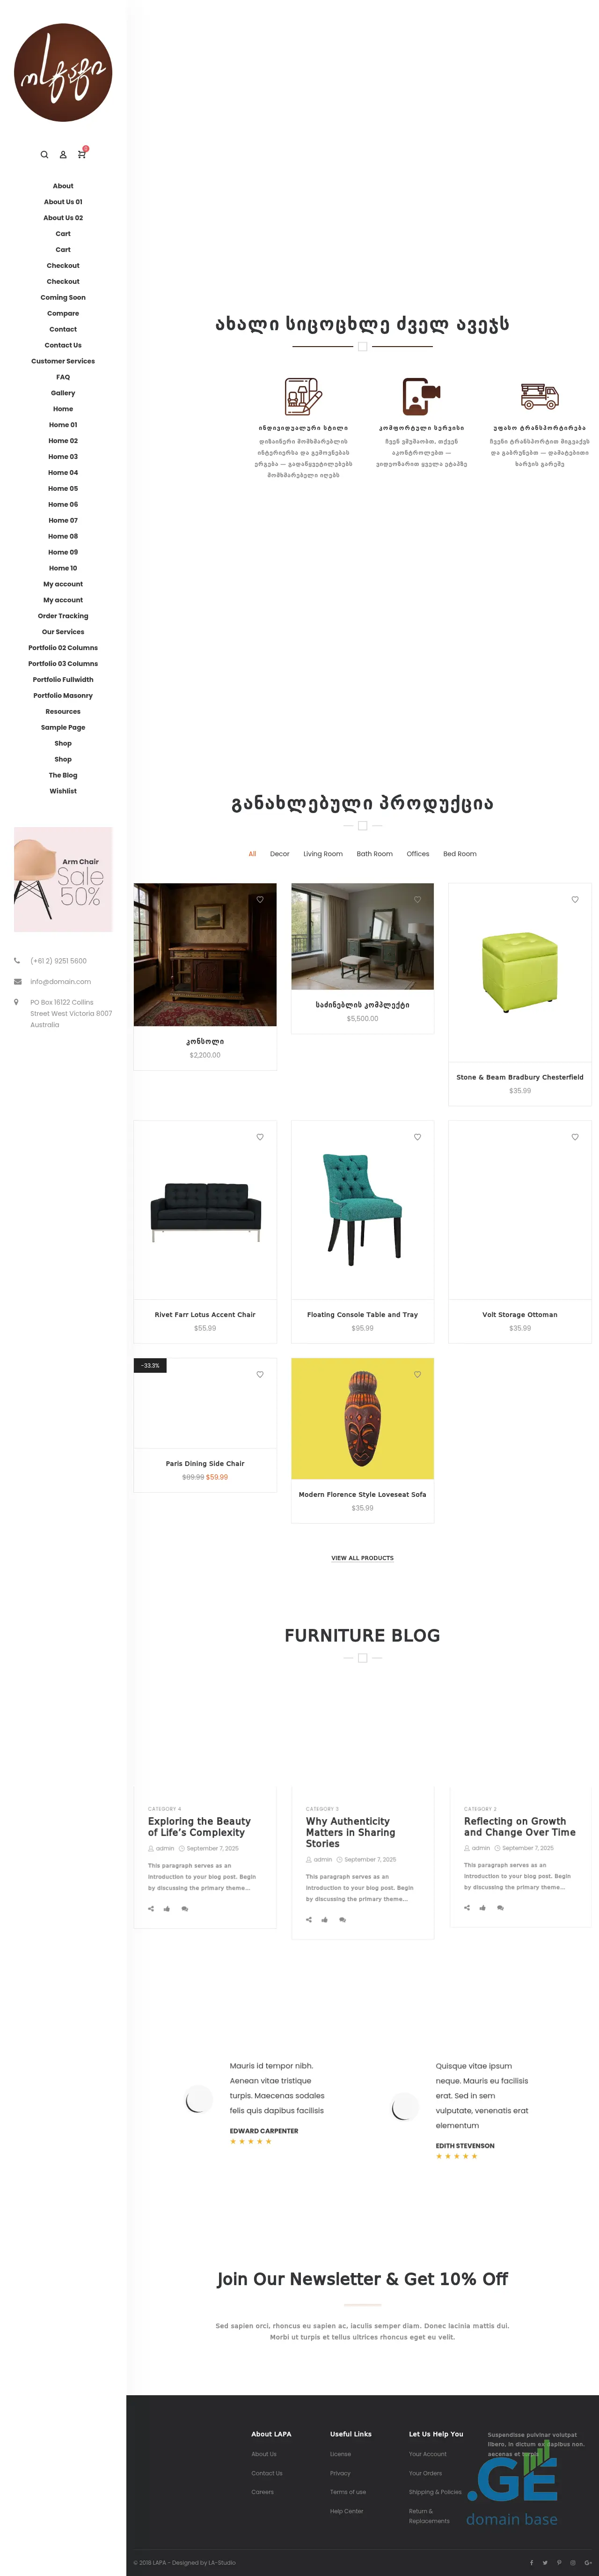The height and width of the screenshot is (2576, 599).
Task: Open the Twitter icon in footer
Action: pos(545,2562)
